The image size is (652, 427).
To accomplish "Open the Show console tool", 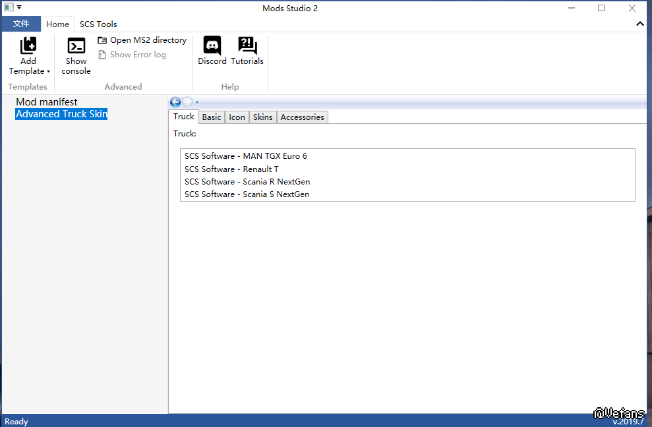I will pos(76,46).
